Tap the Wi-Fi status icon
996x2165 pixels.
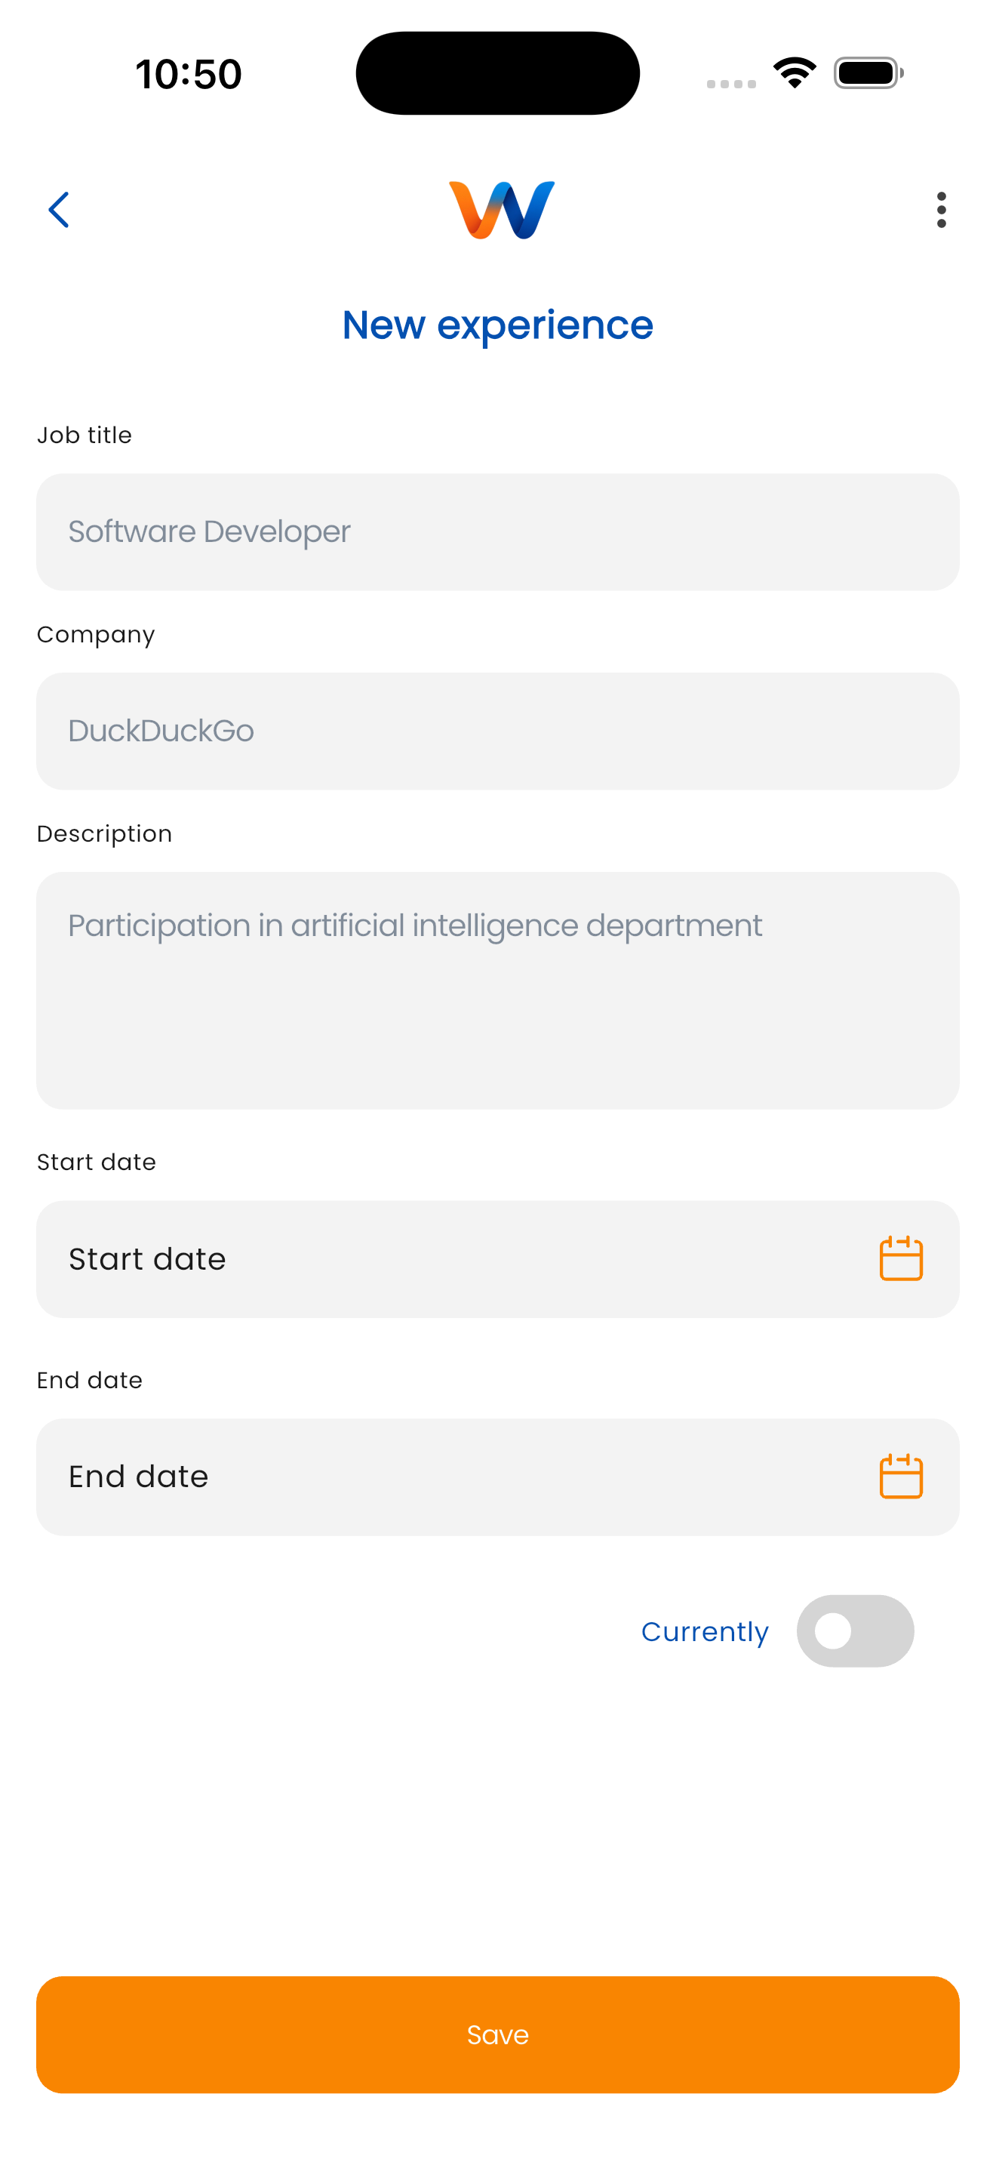(x=795, y=73)
